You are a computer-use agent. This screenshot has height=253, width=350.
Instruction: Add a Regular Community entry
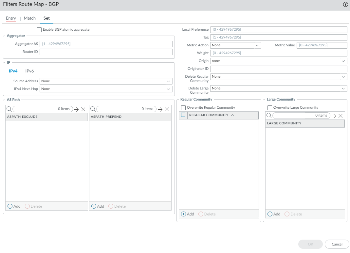(188, 214)
